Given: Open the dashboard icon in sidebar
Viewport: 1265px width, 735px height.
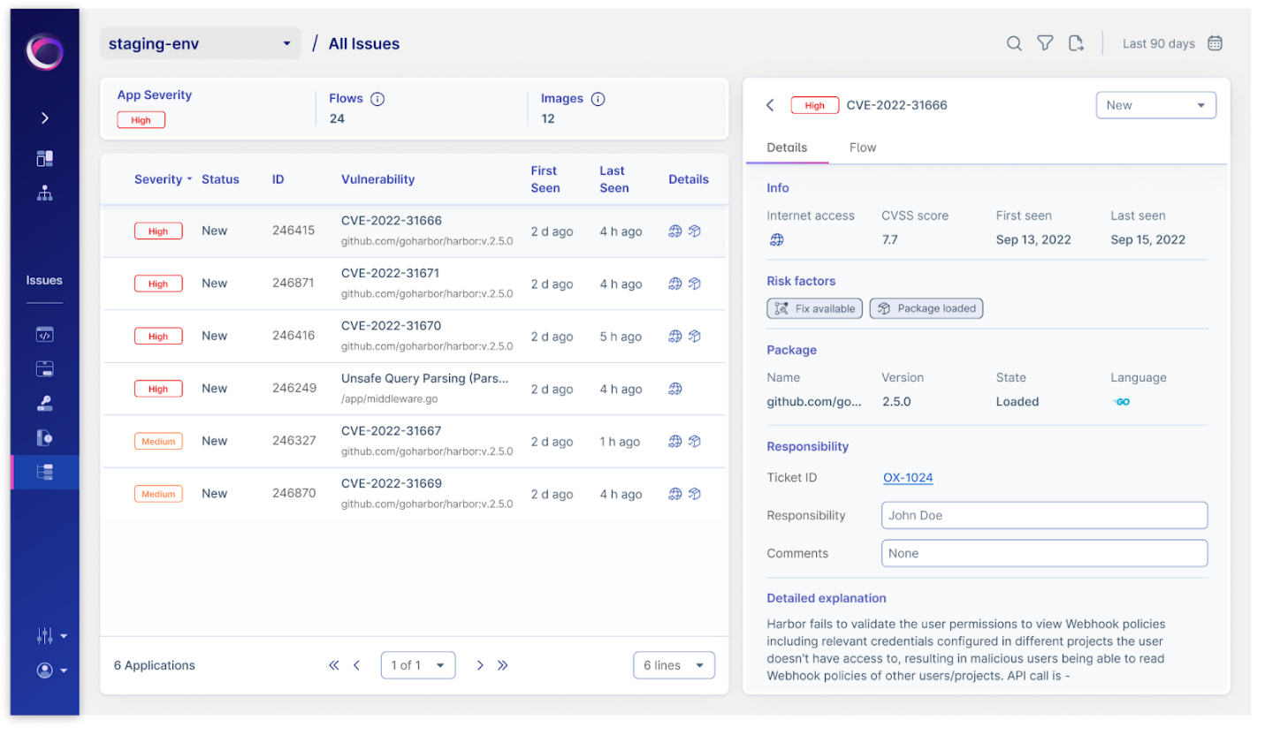Looking at the screenshot, I should click(45, 159).
